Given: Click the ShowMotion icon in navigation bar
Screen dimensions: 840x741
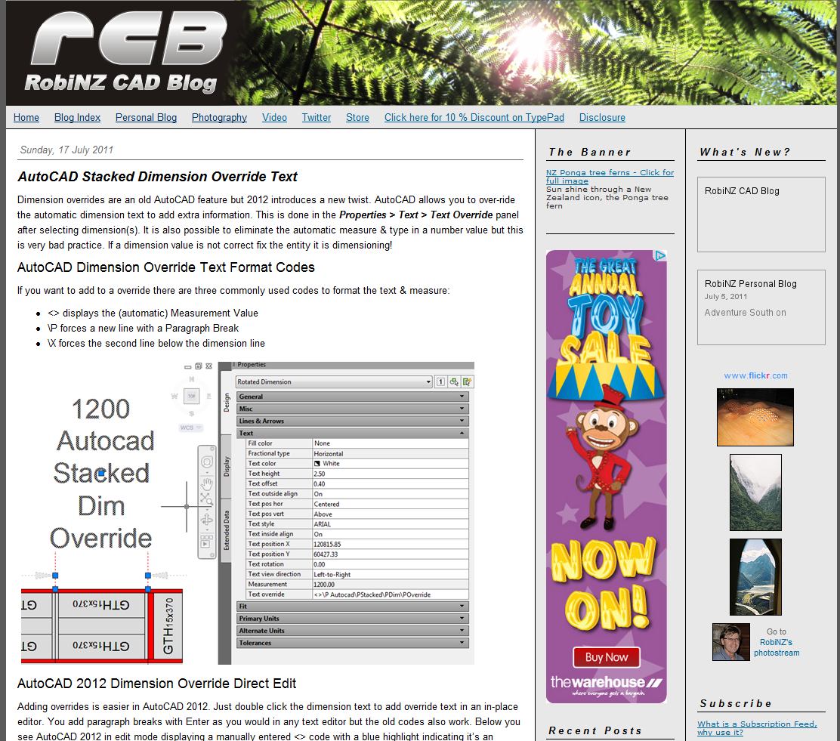Looking at the screenshot, I should pyautogui.click(x=206, y=542).
